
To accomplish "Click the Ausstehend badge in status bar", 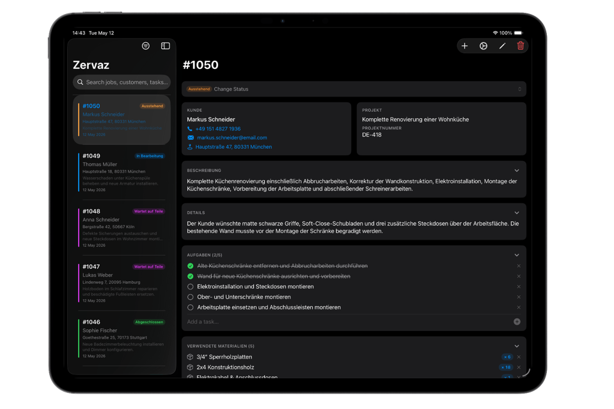I will click(199, 89).
